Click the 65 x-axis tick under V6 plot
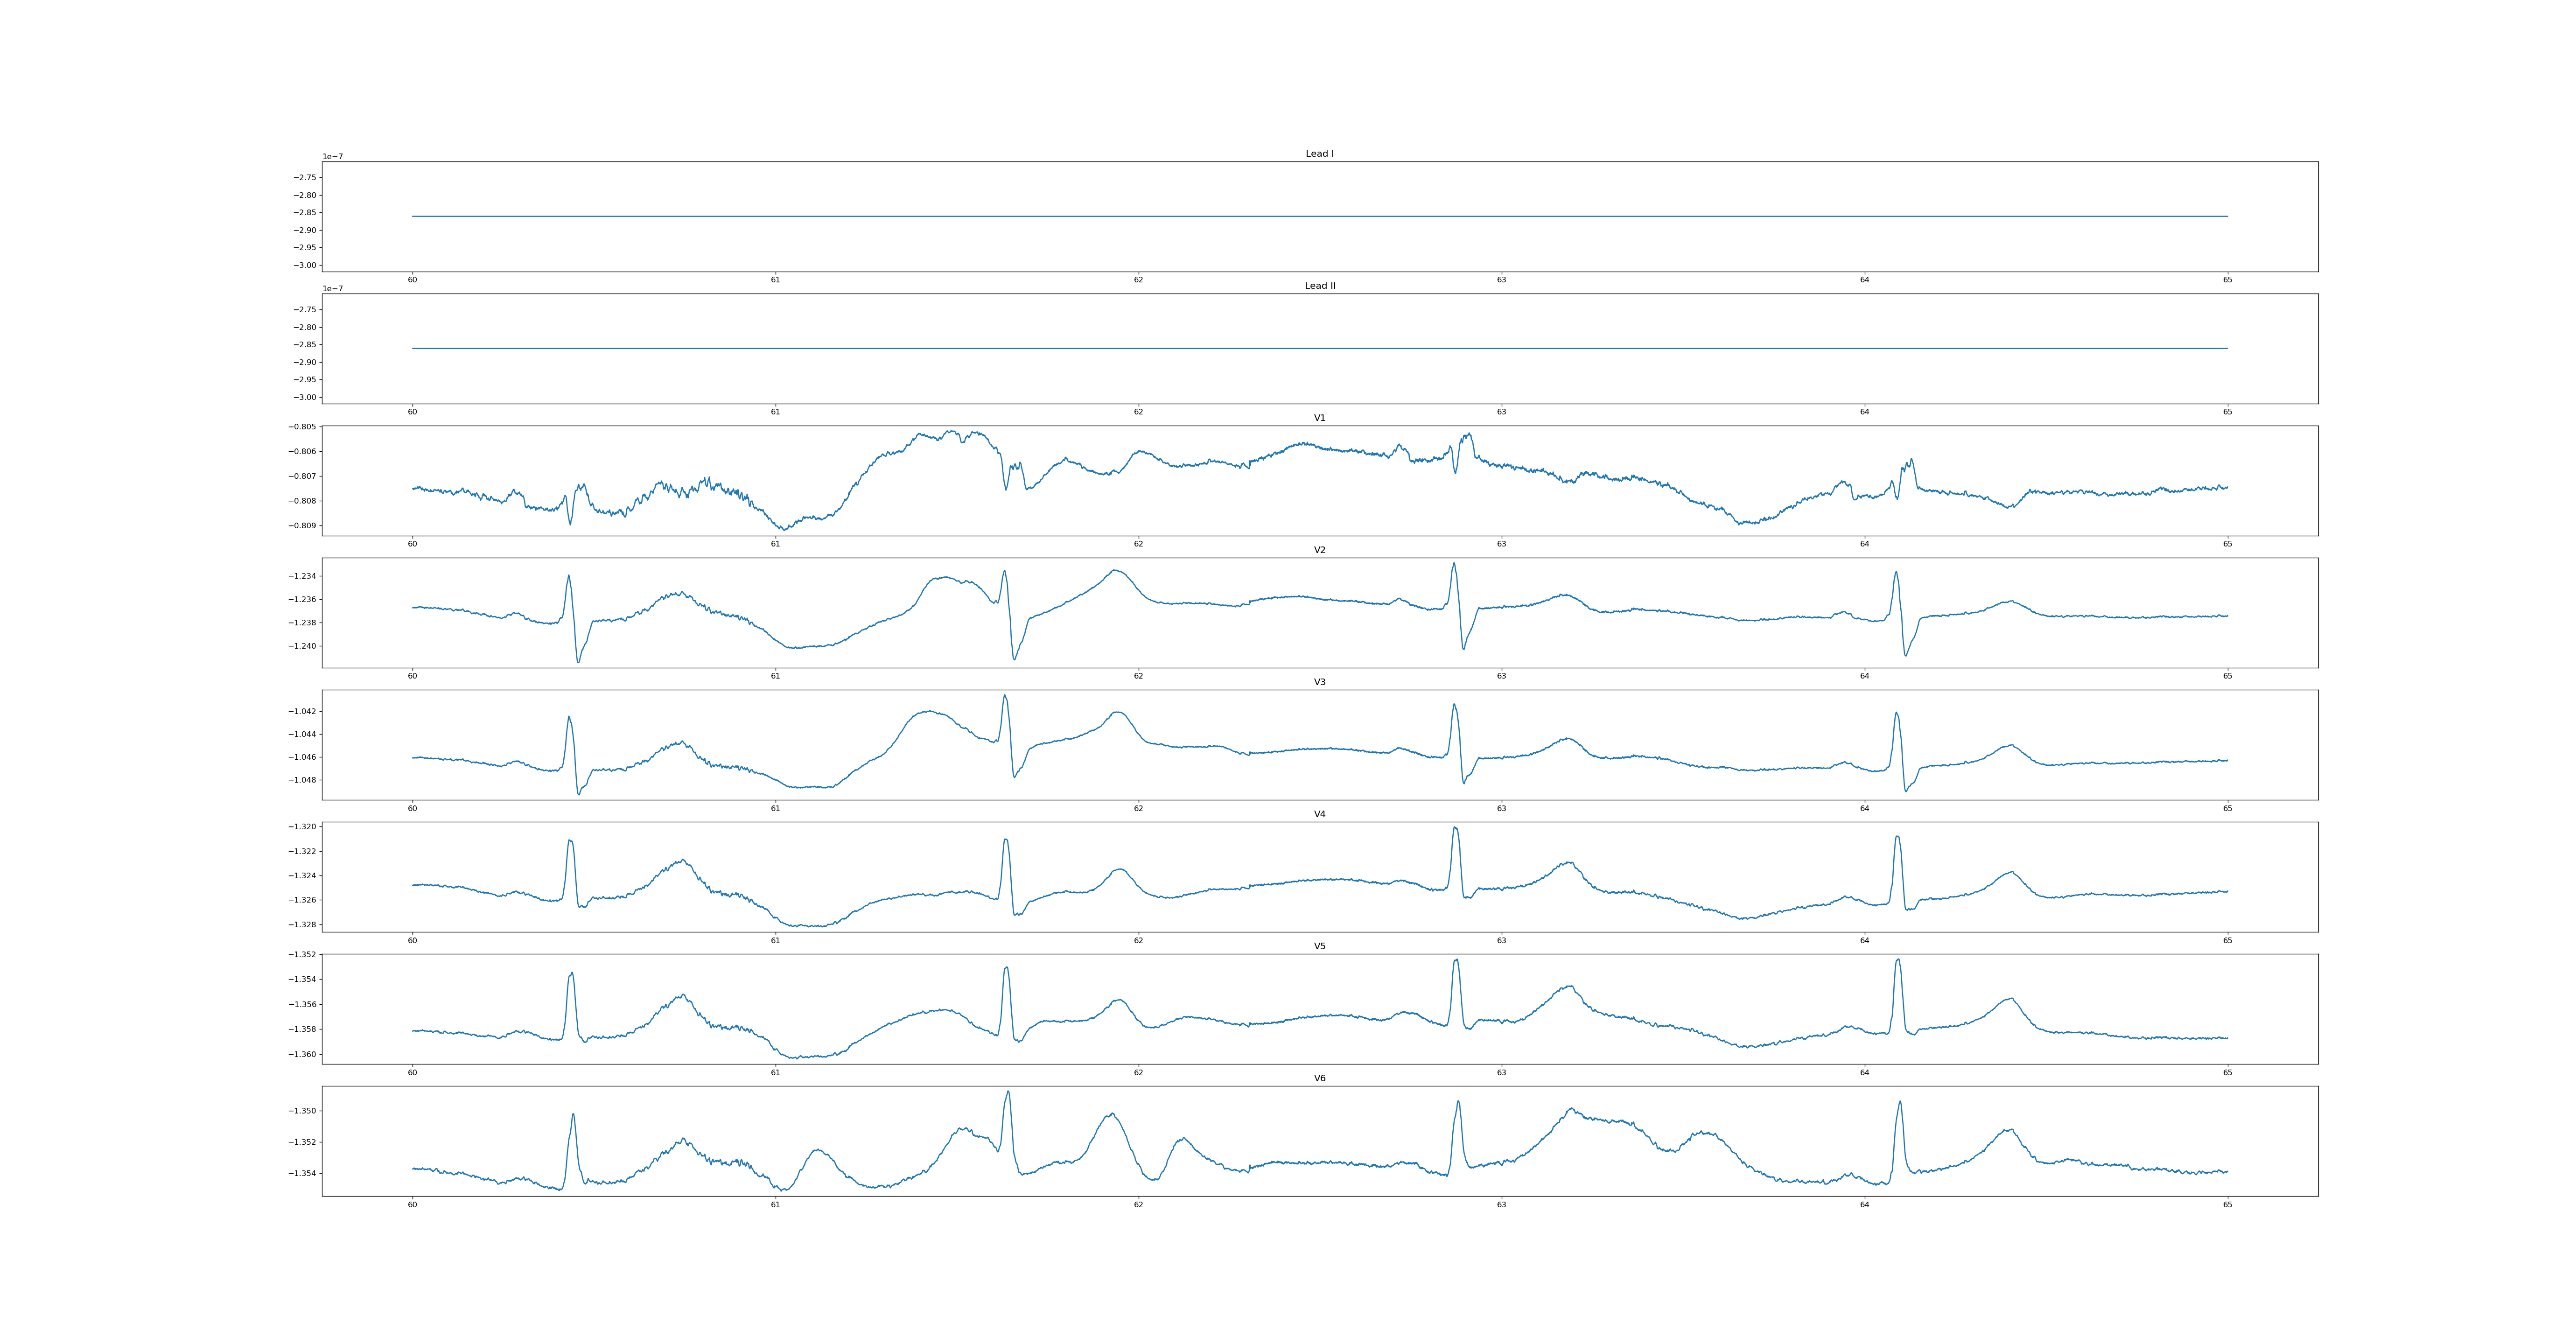This screenshot has height=1344, width=2576. (x=2227, y=1205)
